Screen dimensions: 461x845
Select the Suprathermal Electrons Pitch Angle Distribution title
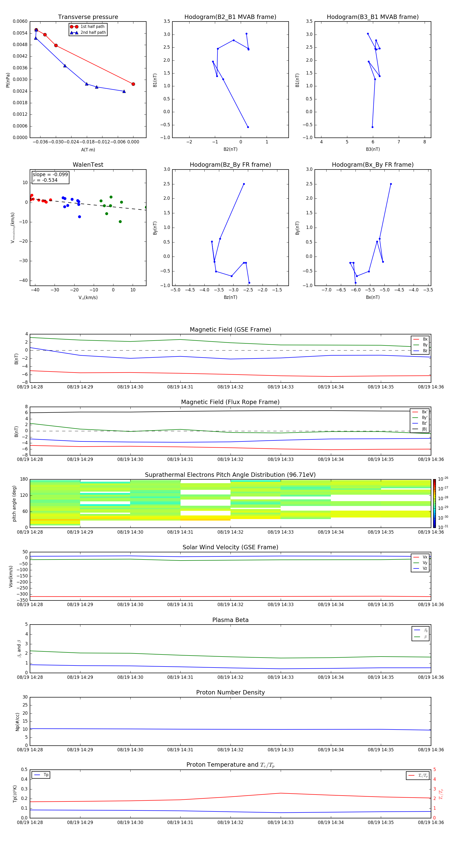[x=230, y=475]
